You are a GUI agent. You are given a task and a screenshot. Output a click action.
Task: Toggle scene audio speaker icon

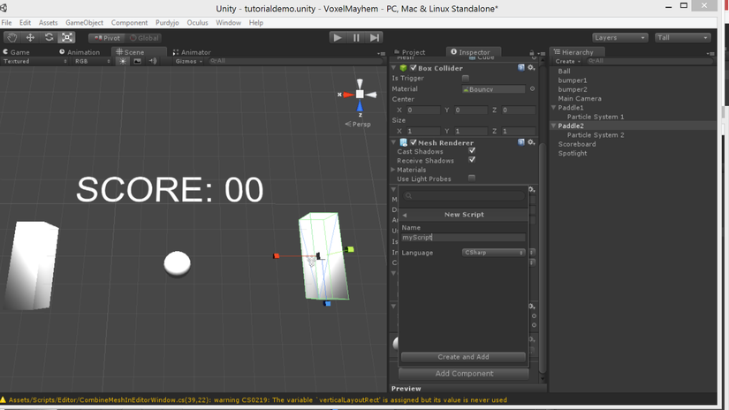coord(152,62)
